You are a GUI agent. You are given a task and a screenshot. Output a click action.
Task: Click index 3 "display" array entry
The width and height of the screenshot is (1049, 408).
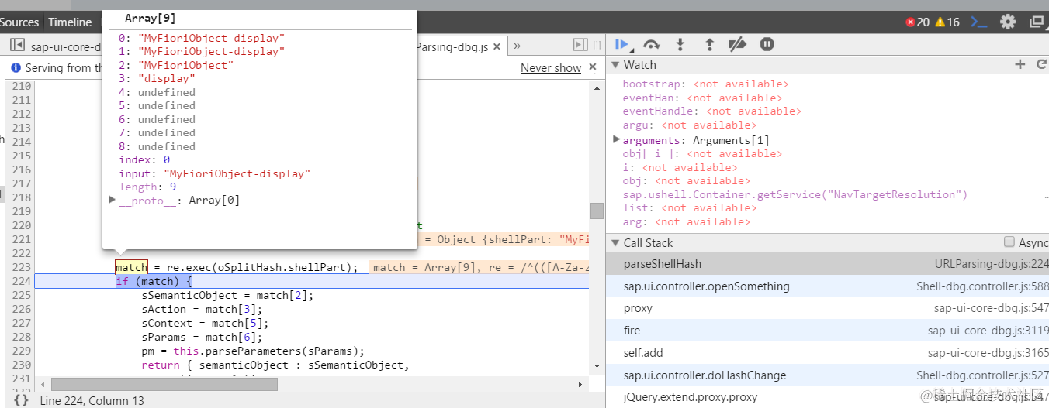click(157, 78)
